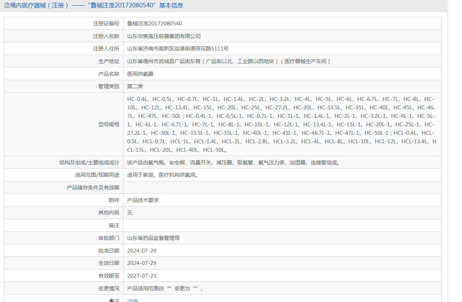
Task: Select approval date 2024-07-29 in 批准日期 row
Action: pyautogui.click(x=142, y=251)
